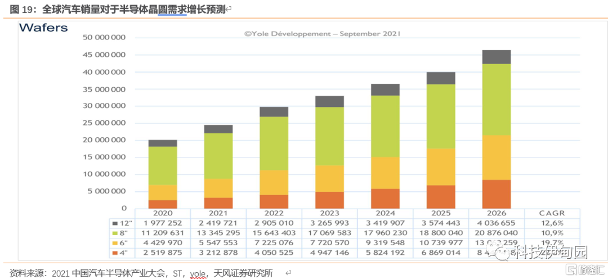
Task: Select the green segment of the 2026 bar
Action: (496, 100)
